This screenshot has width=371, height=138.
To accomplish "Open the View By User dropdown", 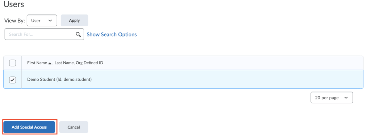I will 42,20.
